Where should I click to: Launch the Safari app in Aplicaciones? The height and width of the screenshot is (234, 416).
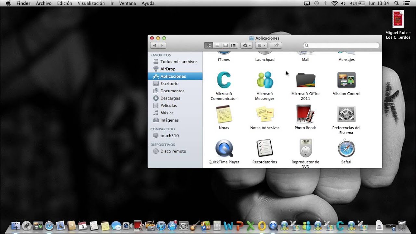coord(346,148)
